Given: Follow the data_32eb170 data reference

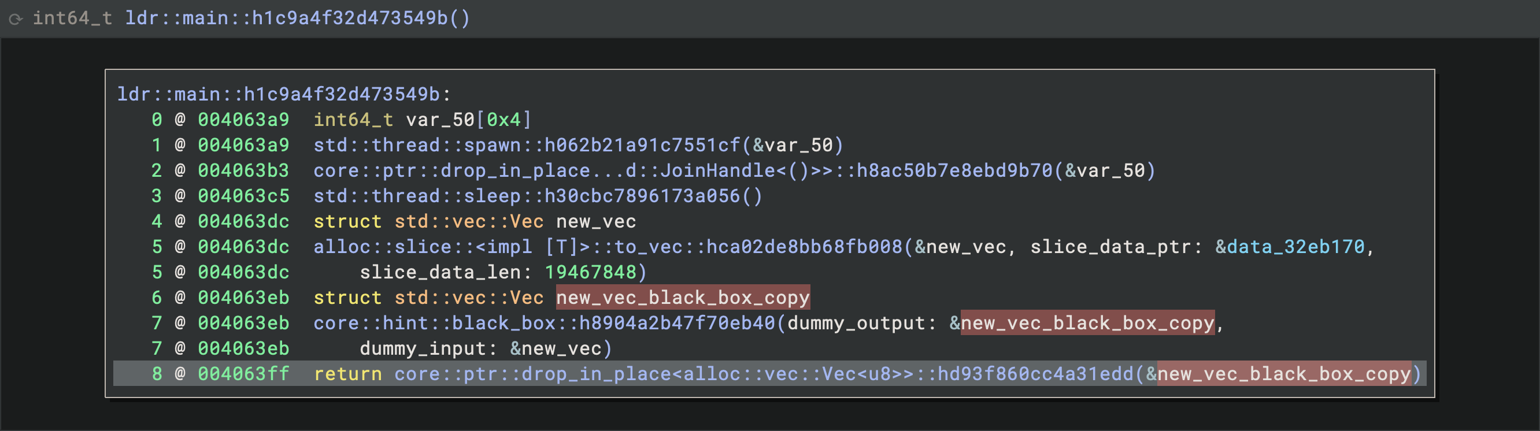Looking at the screenshot, I should (1295, 247).
